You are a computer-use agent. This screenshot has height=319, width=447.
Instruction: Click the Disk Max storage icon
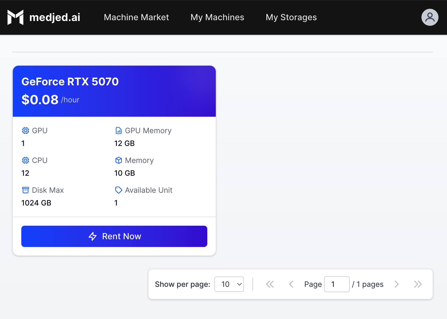[x=25, y=190]
